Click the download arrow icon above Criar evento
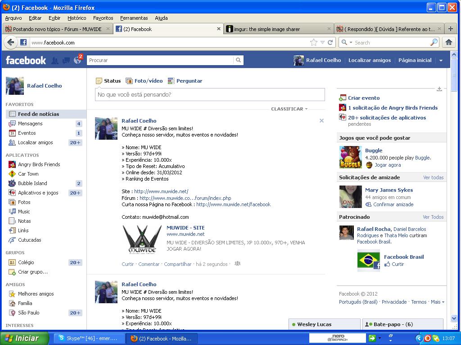The height and width of the screenshot is (345, 461). (439, 89)
